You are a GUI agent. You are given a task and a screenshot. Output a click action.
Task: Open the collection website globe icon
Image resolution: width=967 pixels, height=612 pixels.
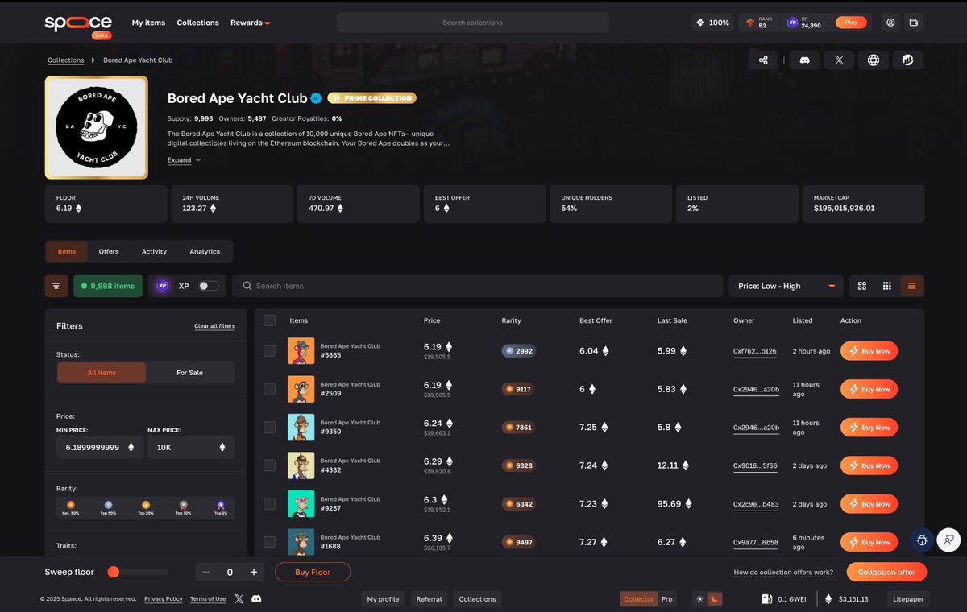(x=874, y=60)
